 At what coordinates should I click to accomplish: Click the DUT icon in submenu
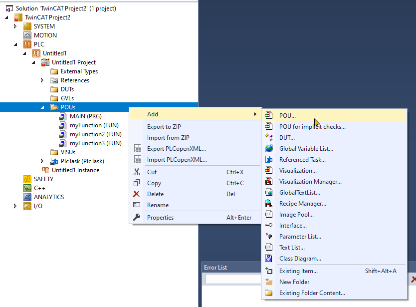pos(268,137)
